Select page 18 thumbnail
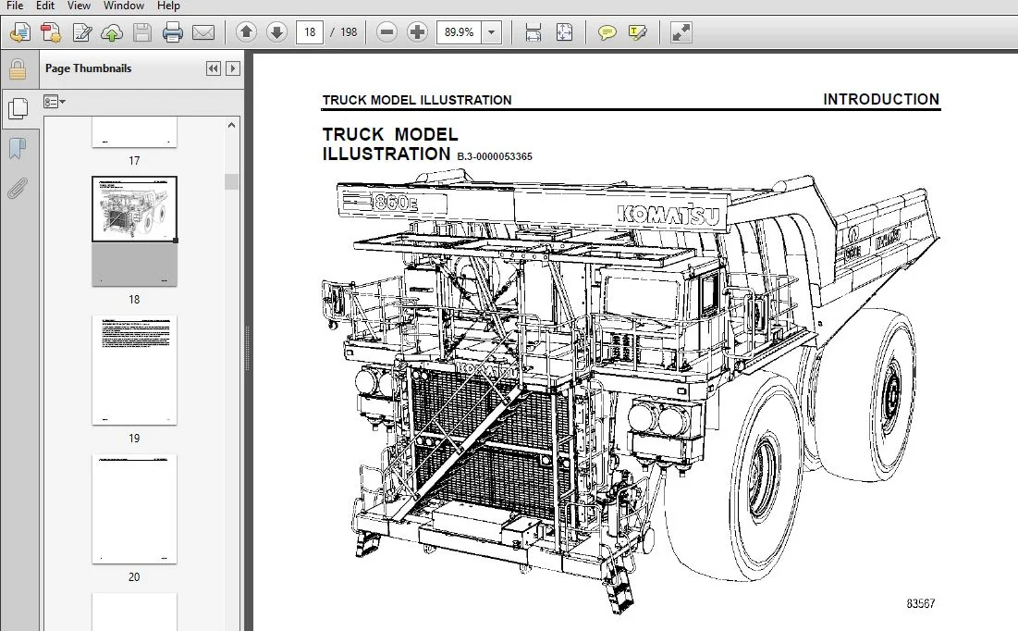The image size is (1018, 631). click(x=134, y=230)
